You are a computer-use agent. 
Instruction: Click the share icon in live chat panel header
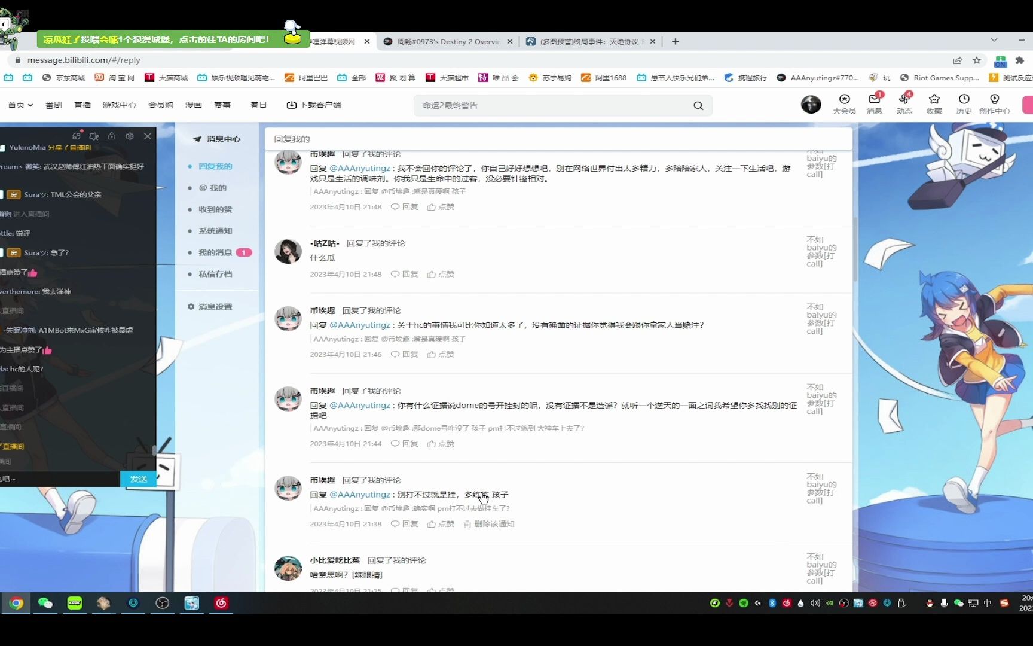(x=77, y=136)
